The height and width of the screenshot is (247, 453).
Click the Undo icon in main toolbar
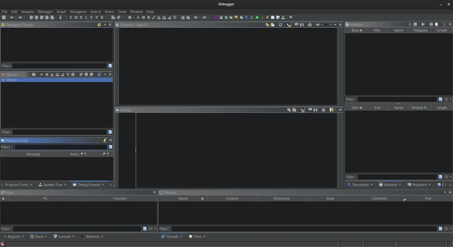195,17
